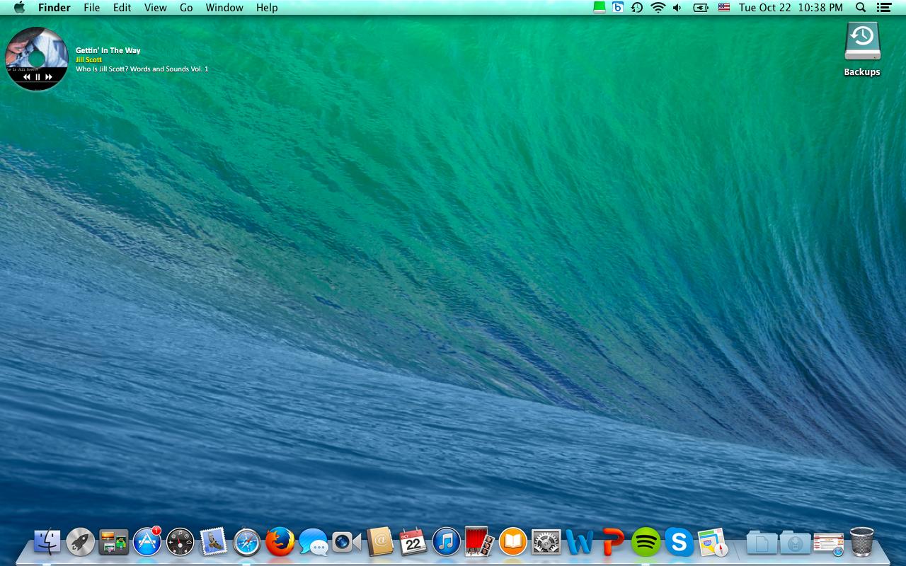Open FaceTime camera icon
The width and height of the screenshot is (906, 566).
tap(347, 543)
